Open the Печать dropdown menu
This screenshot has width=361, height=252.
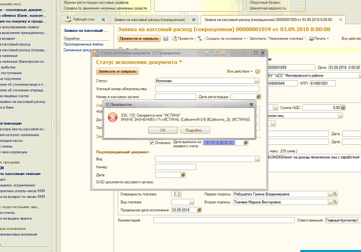(x=319, y=39)
